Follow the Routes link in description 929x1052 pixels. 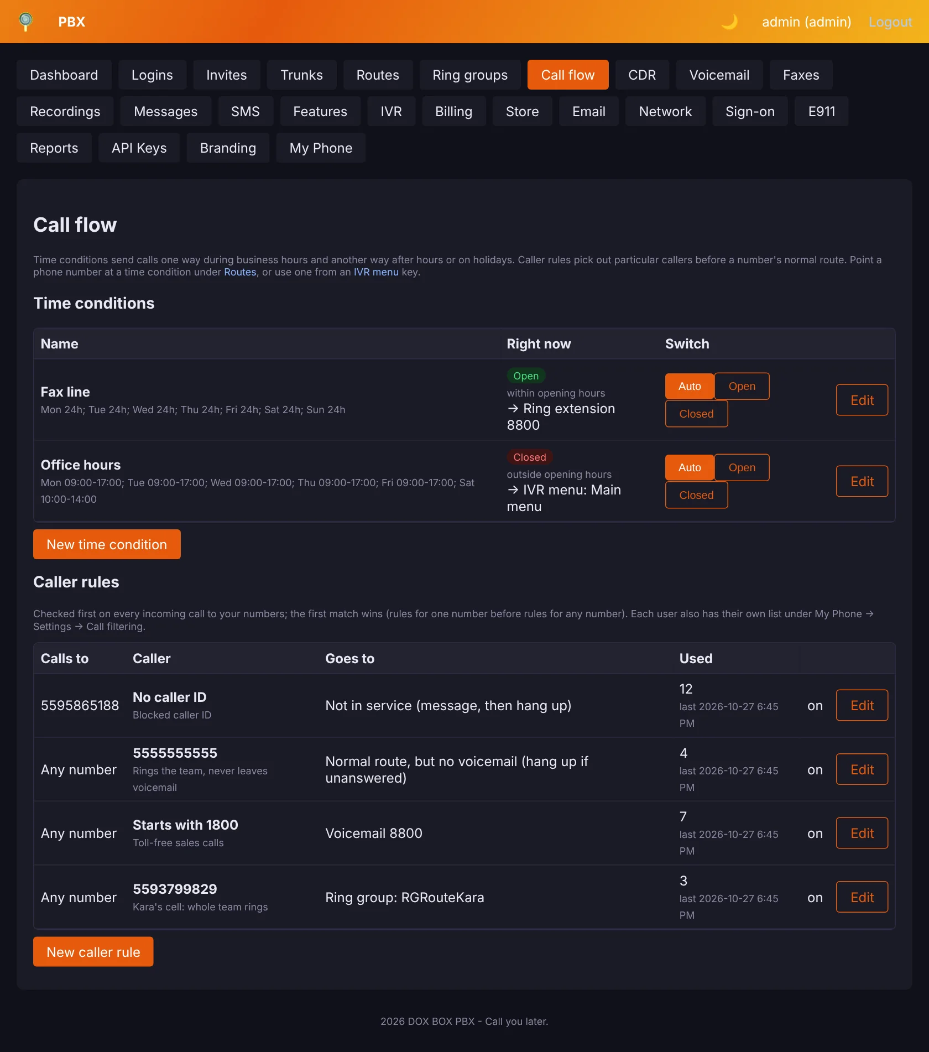click(240, 272)
